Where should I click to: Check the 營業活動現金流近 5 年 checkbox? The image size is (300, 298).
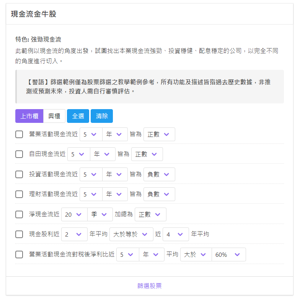click(19, 134)
